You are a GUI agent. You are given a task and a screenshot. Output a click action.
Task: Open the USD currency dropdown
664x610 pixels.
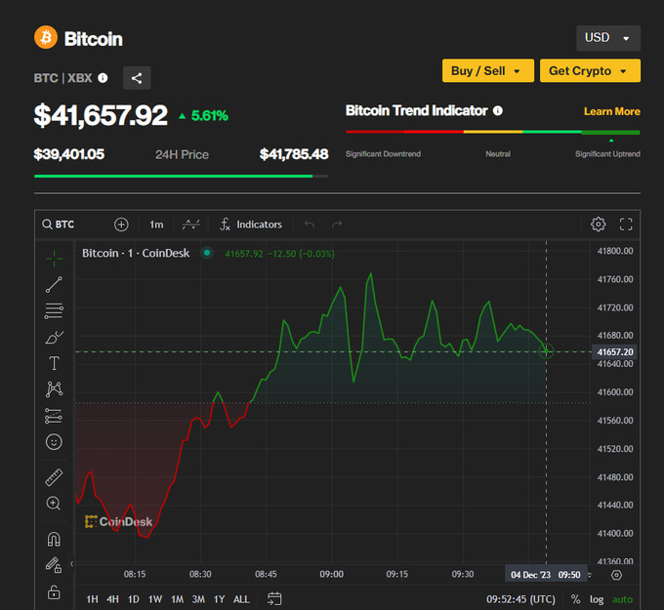tap(608, 38)
